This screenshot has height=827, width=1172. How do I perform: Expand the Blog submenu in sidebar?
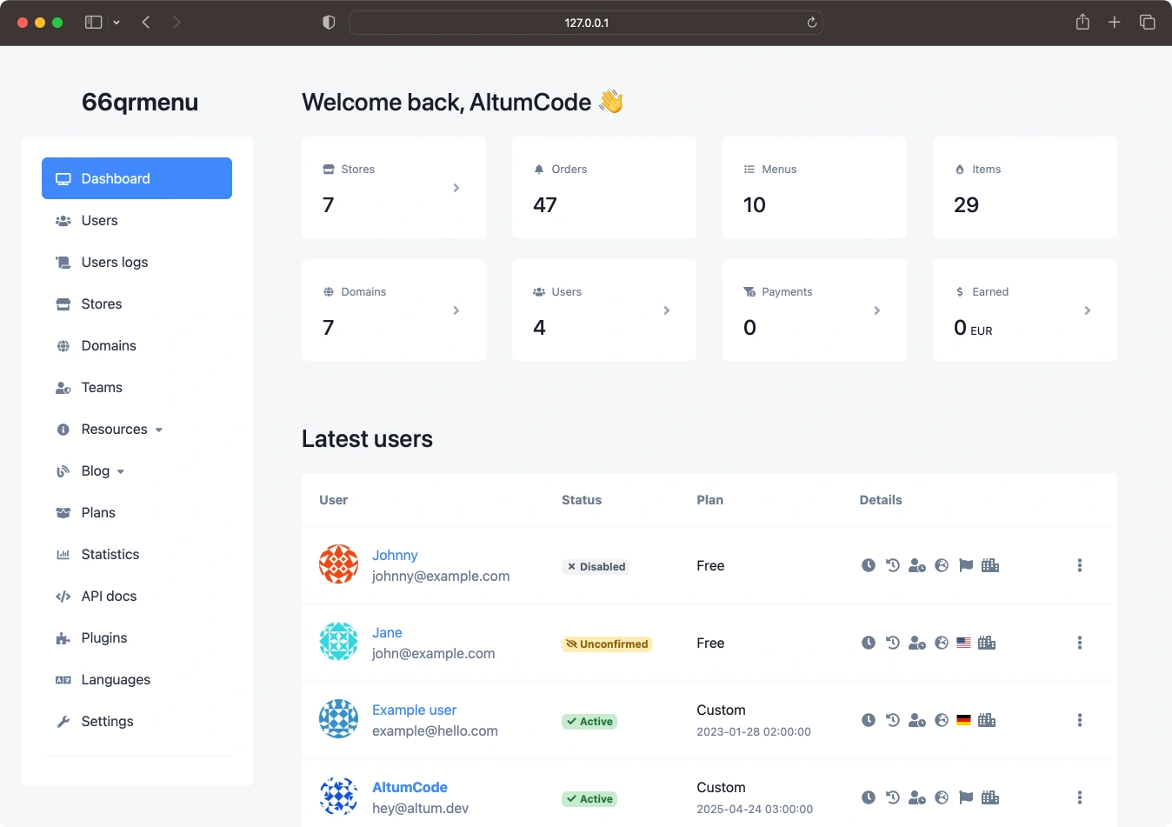click(103, 471)
